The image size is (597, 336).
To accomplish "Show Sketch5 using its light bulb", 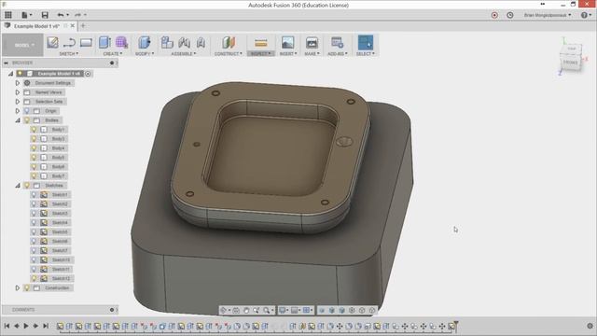I will (x=34, y=232).
